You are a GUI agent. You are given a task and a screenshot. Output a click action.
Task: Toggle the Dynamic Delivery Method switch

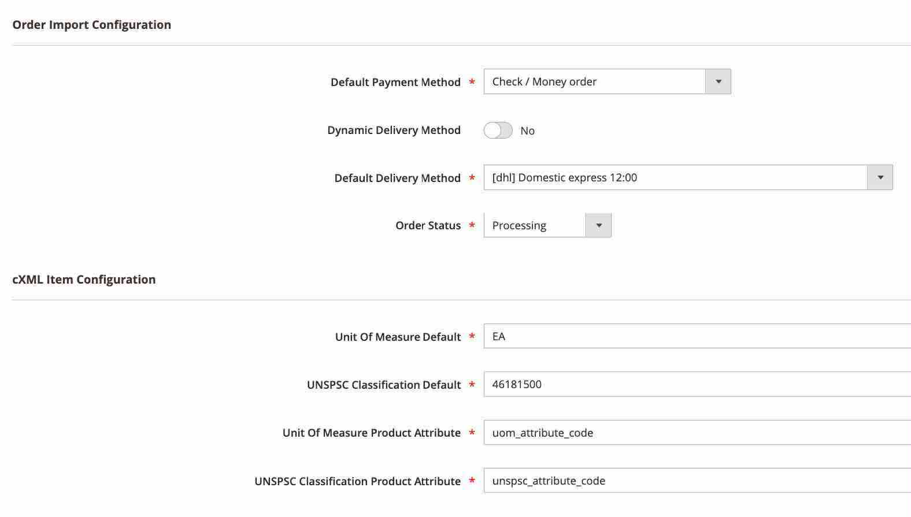tap(498, 131)
